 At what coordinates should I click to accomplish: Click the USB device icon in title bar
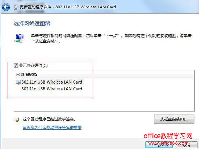(16, 7)
